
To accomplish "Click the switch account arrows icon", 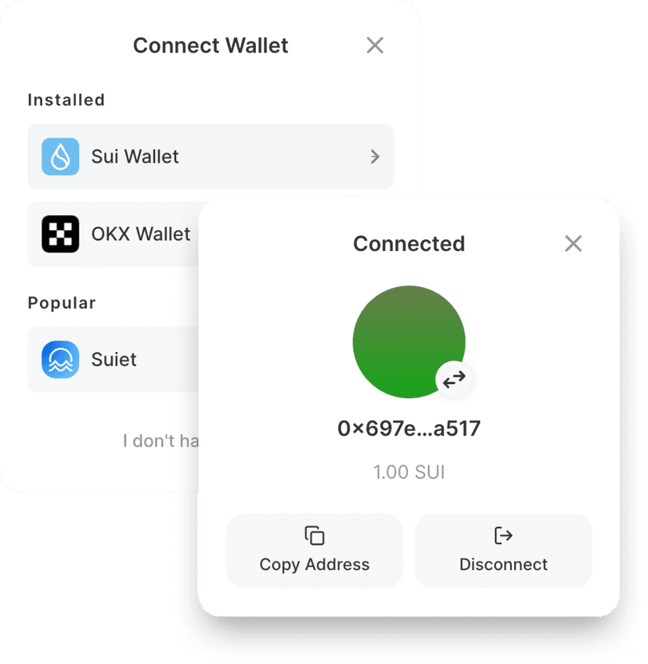I will pos(454,379).
